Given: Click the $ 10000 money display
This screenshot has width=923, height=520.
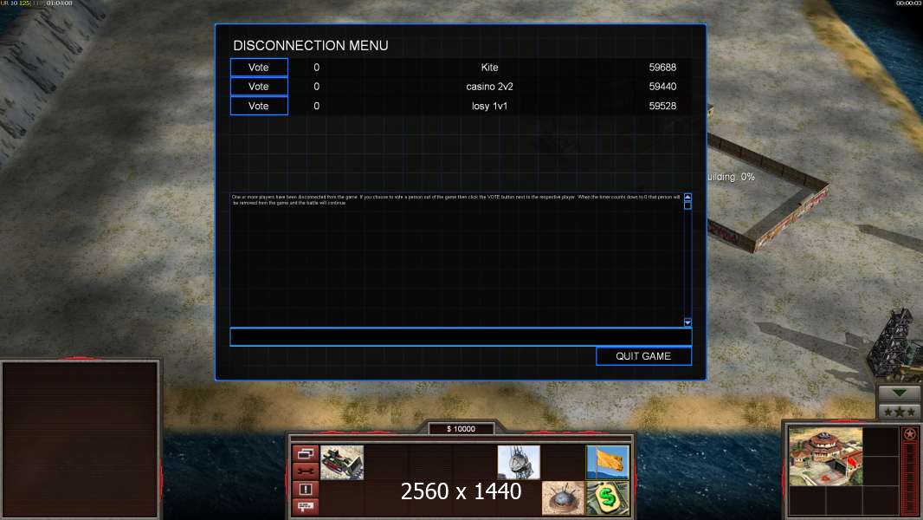Looking at the screenshot, I should click(x=461, y=429).
